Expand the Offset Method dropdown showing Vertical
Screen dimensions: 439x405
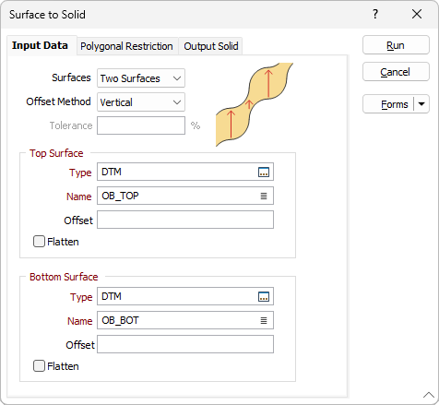(141, 102)
